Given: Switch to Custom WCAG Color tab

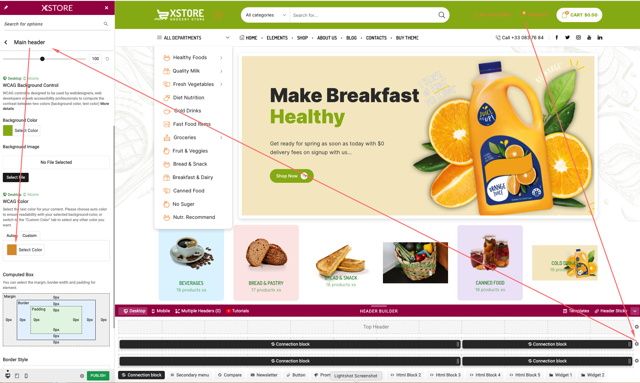Looking at the screenshot, I should click(x=29, y=235).
